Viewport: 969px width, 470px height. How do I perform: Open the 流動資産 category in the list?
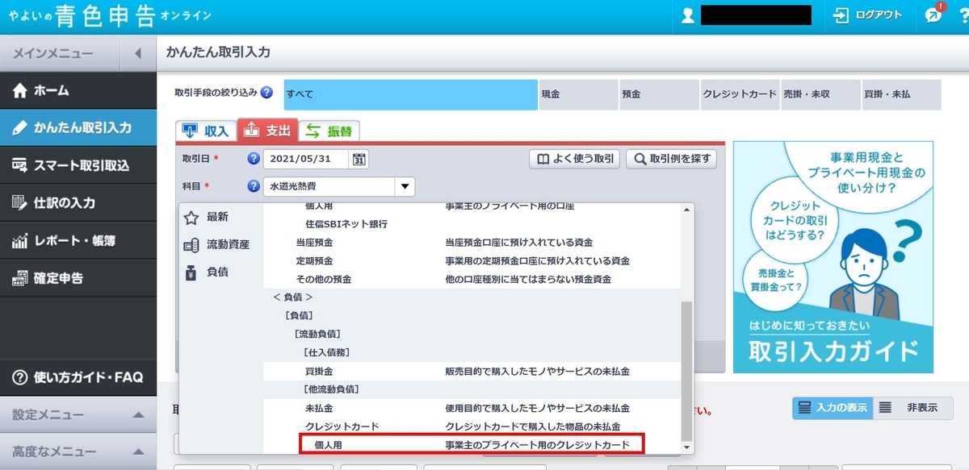click(220, 243)
